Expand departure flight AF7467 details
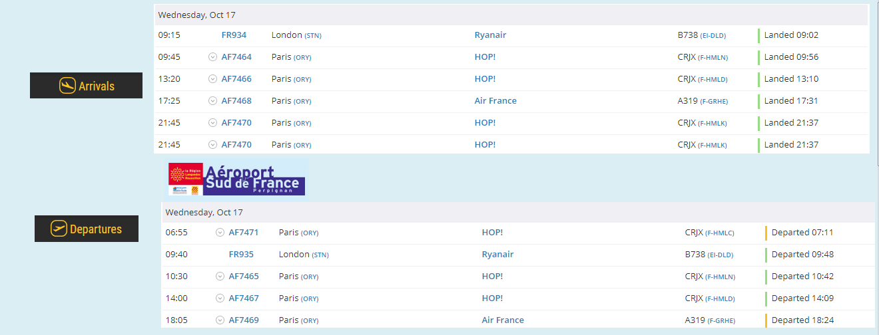 220,298
